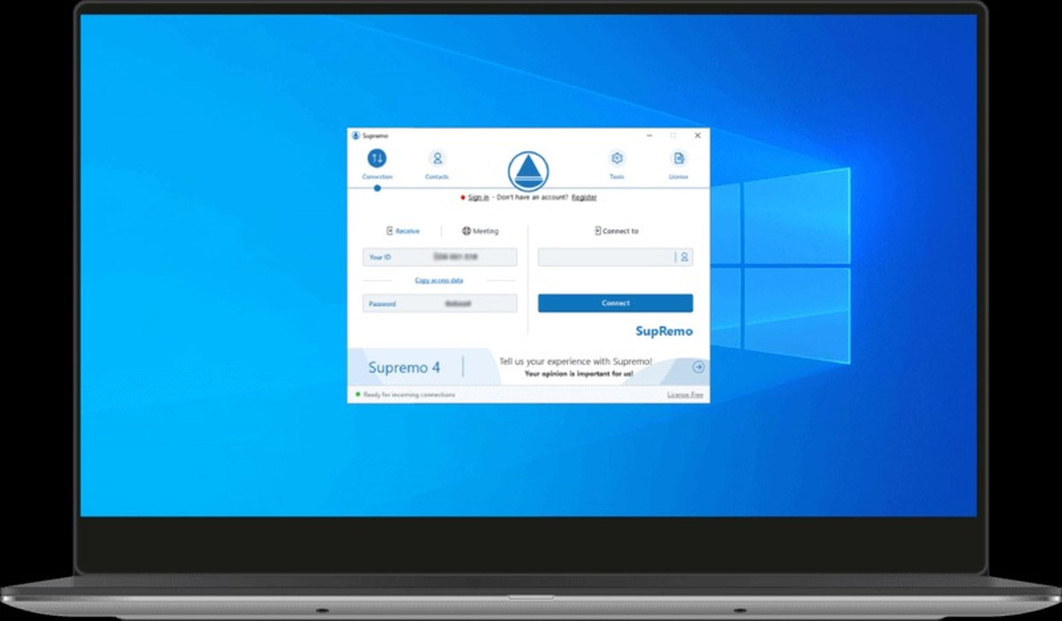Click the address book icon in Connect to field

tap(685, 257)
